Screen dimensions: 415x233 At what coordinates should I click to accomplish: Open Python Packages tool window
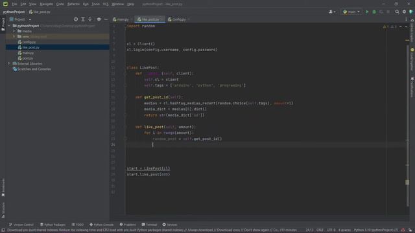pyautogui.click(x=53, y=225)
